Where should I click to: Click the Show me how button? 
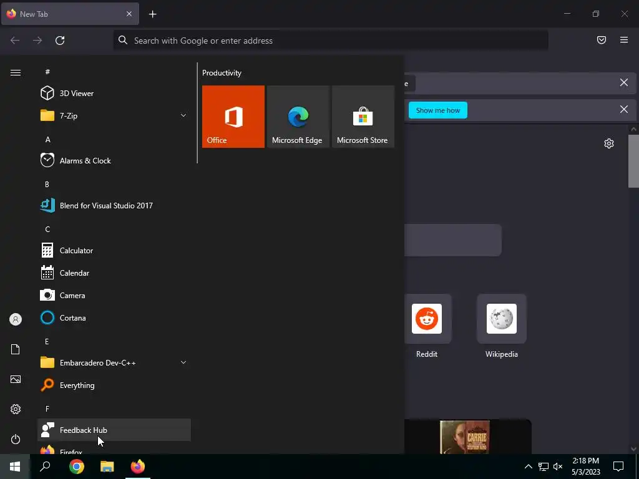point(437,110)
